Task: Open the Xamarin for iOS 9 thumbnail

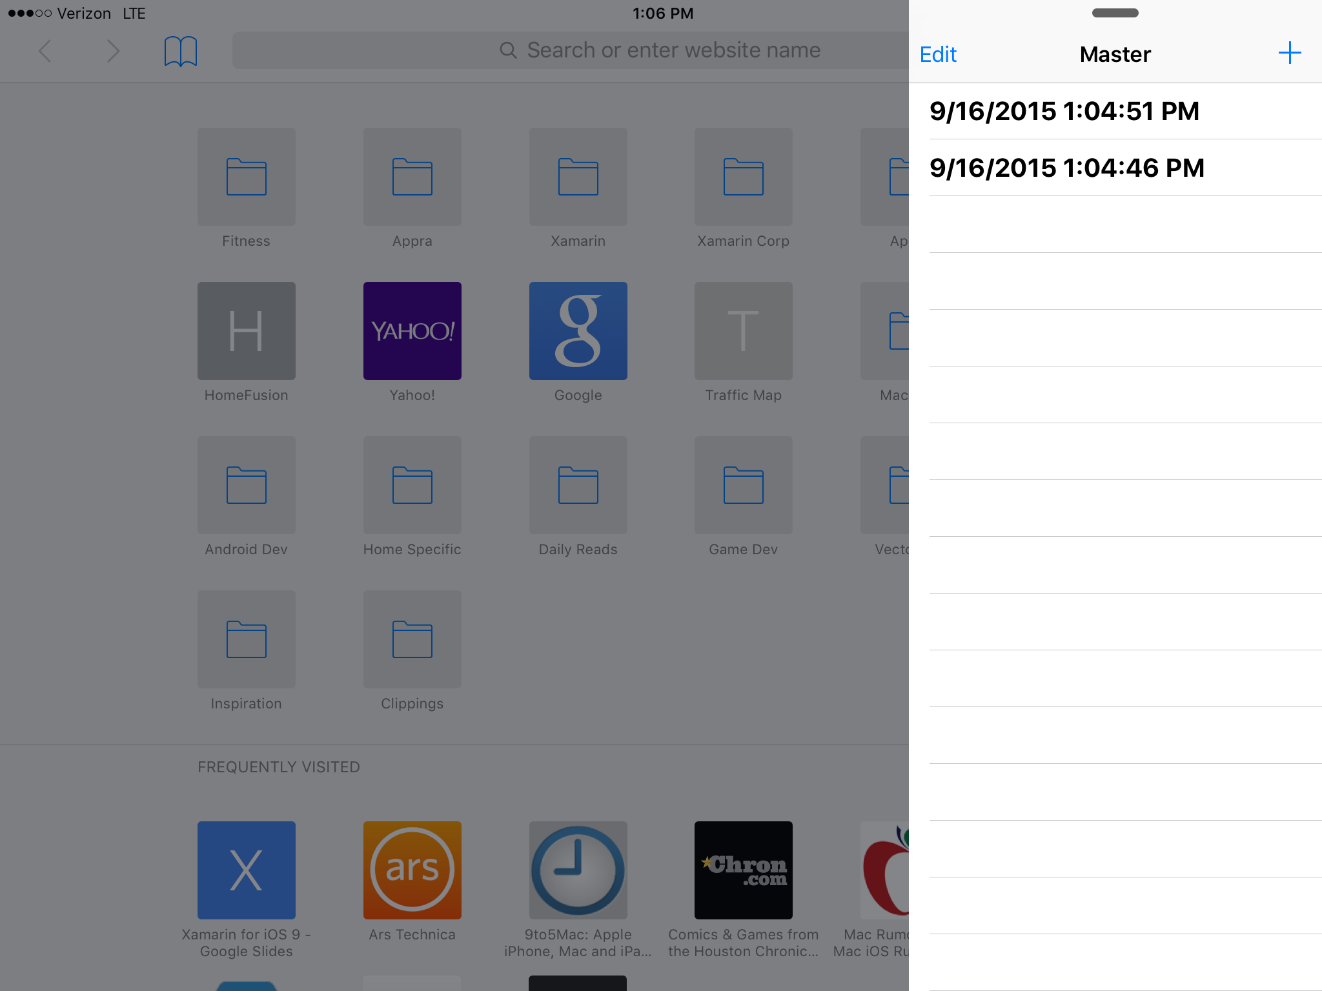Action: coord(246,870)
